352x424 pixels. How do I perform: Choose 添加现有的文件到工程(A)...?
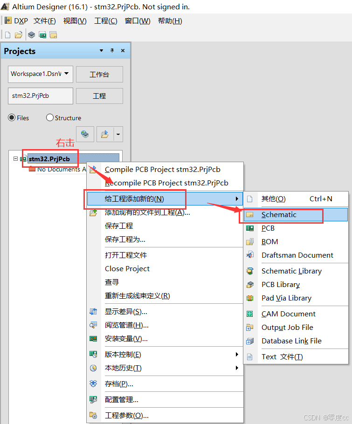pos(147,212)
